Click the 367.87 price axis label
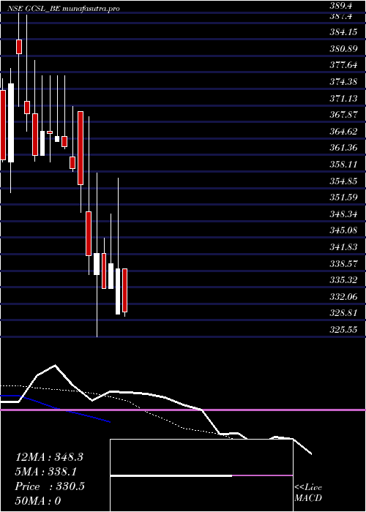Screen dimensions: 366x512 point(343,115)
